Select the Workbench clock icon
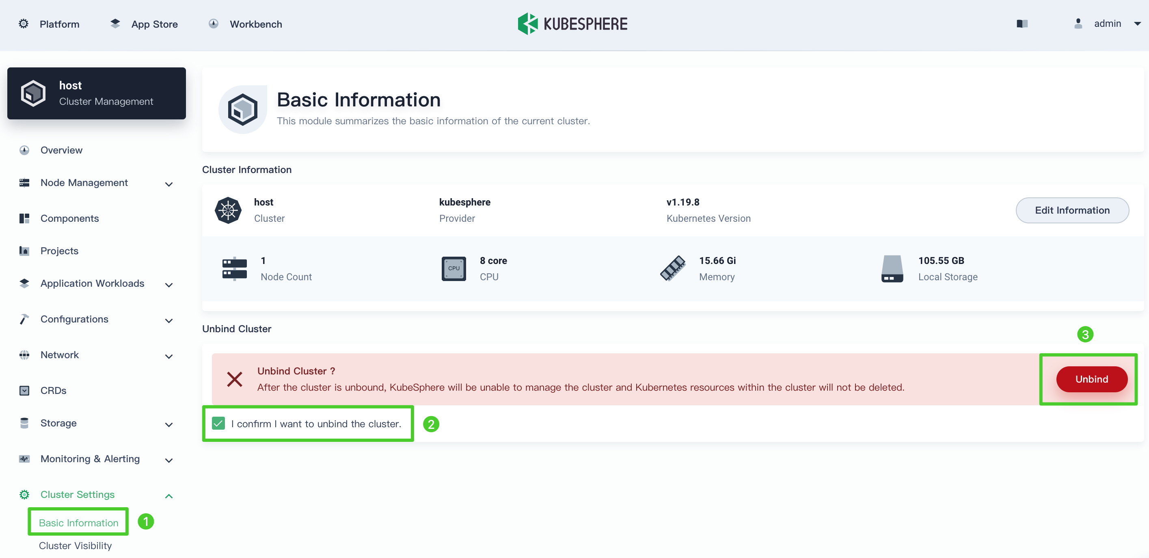Screen dimensions: 1149x558 coord(214,24)
